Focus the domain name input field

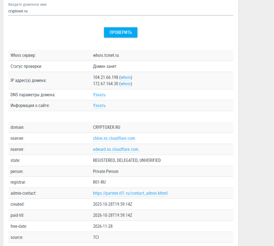tap(120, 11)
